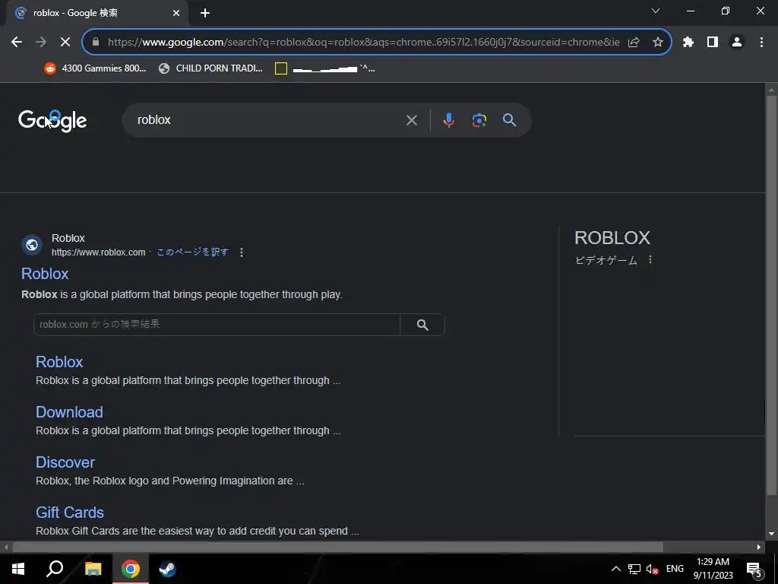
Task: Open the more options next to ビデオゲーム
Action: pos(650,260)
